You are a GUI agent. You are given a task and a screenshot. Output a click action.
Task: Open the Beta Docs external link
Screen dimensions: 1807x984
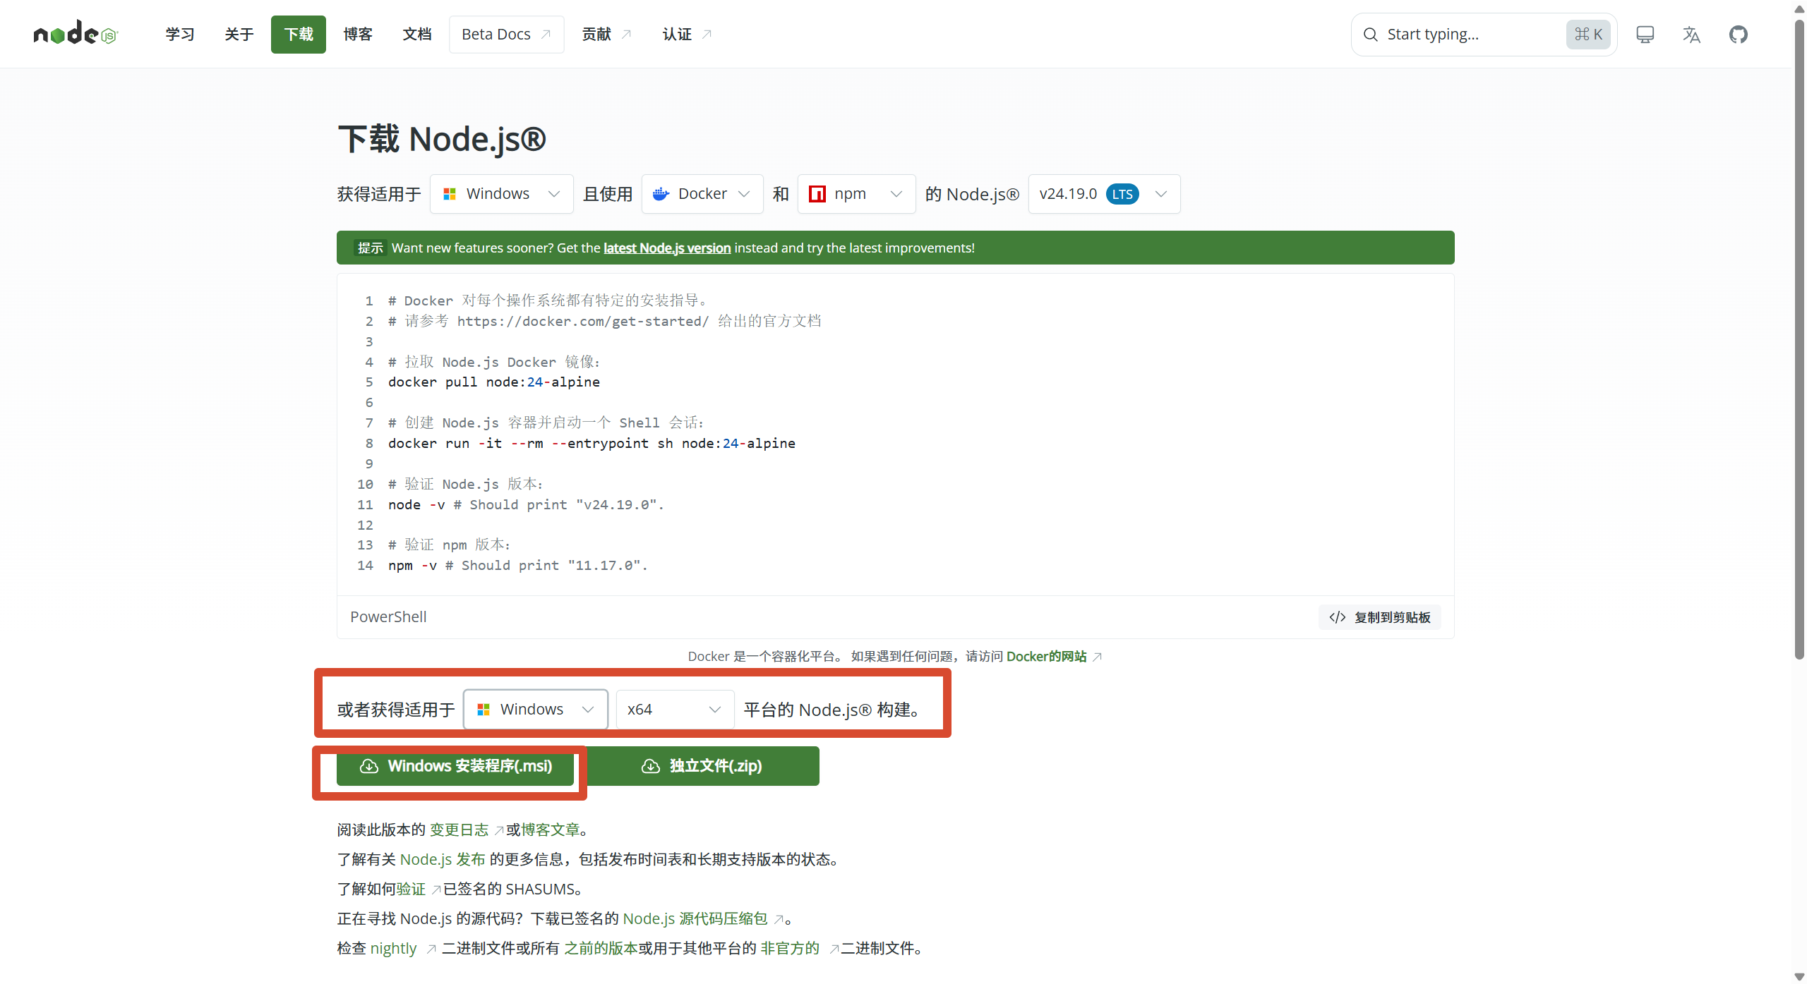click(506, 35)
